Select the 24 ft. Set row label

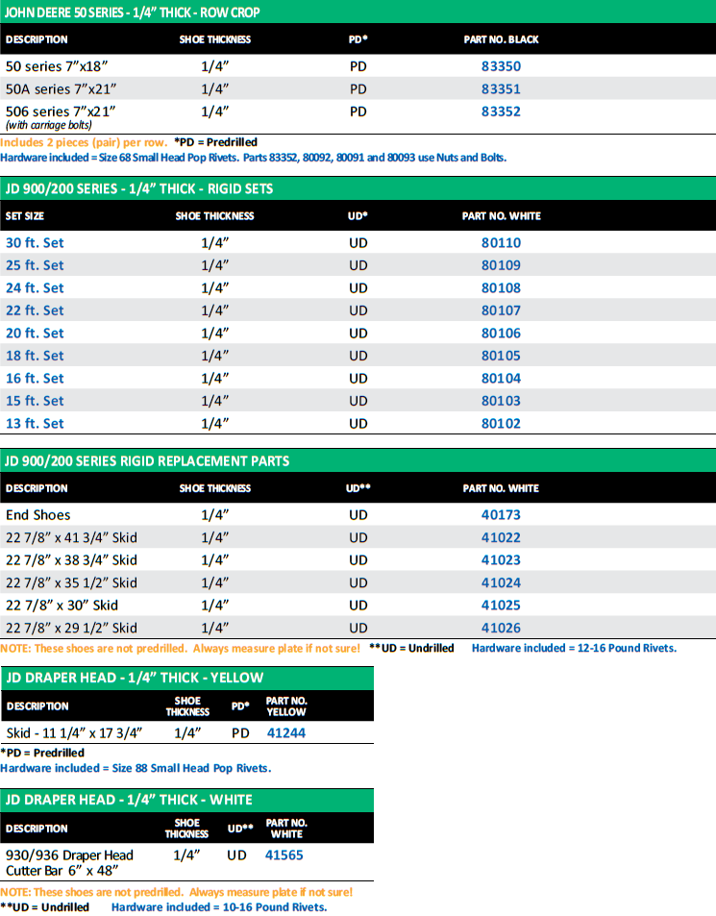pyautogui.click(x=35, y=288)
